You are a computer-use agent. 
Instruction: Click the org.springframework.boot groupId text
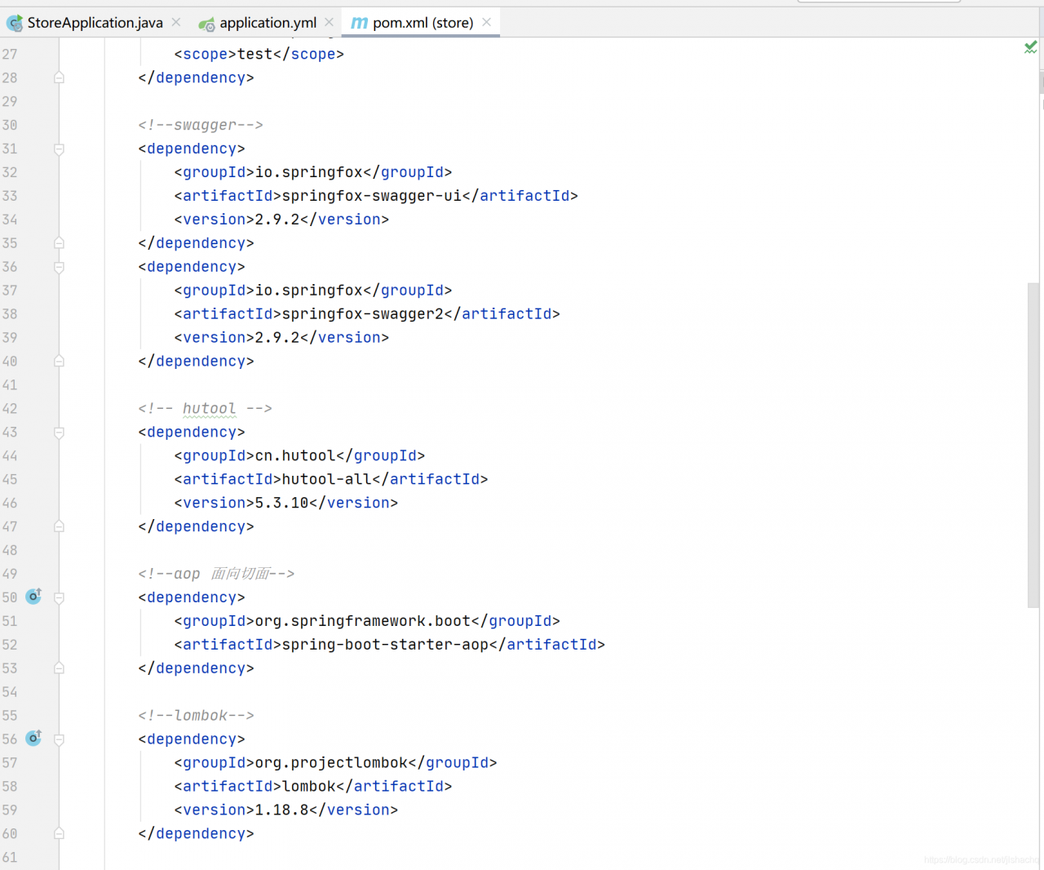[x=363, y=621]
